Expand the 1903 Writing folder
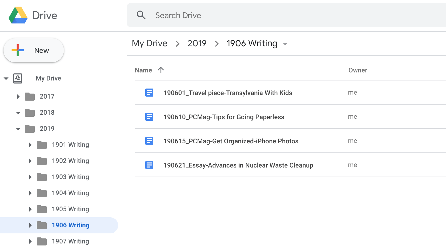 [x=30, y=177]
